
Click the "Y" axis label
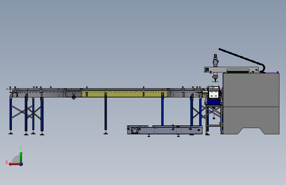click(x=21, y=148)
